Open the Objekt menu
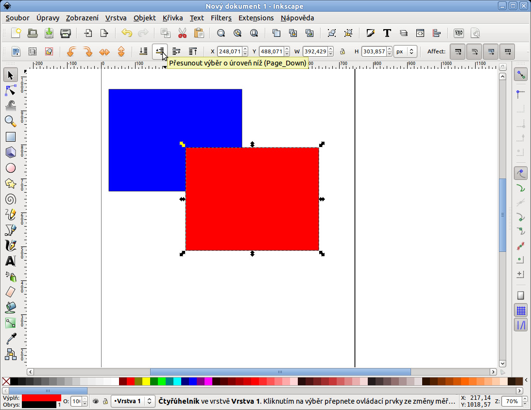Image resolution: width=531 pixels, height=410 pixels. 145,18
